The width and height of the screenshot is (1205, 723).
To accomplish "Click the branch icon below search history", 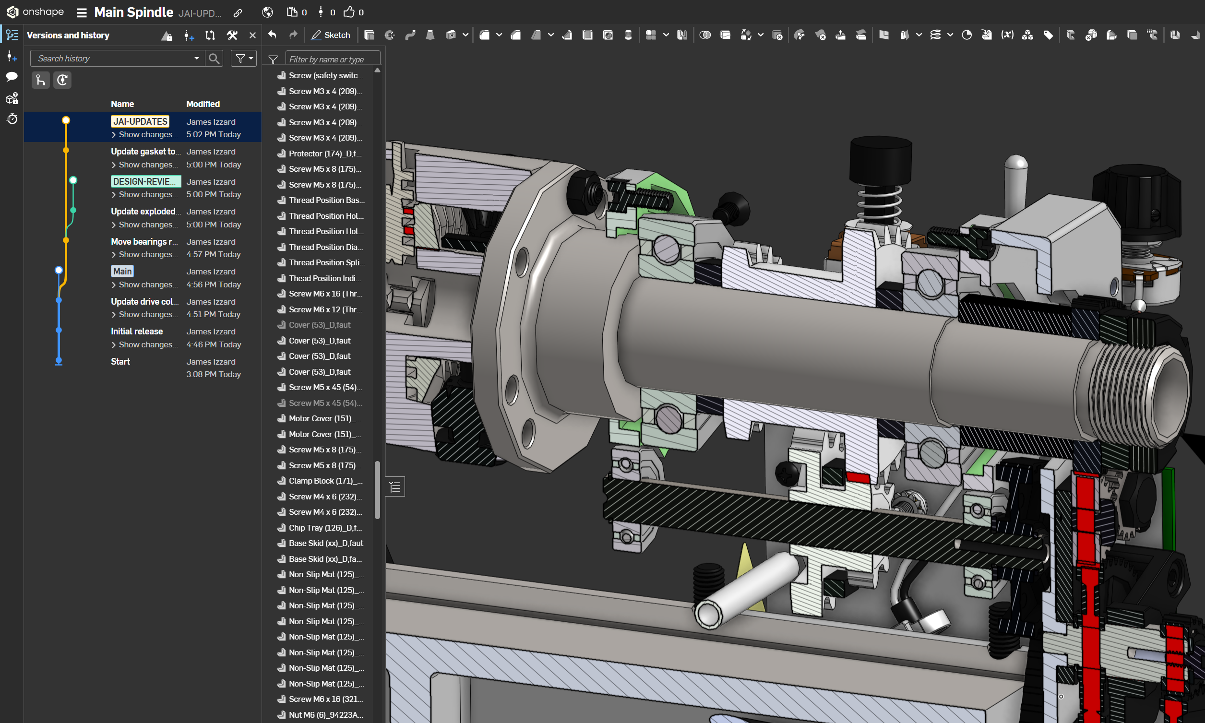I will click(x=40, y=80).
